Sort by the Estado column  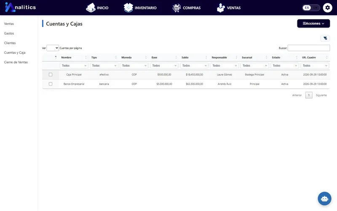(x=284, y=57)
